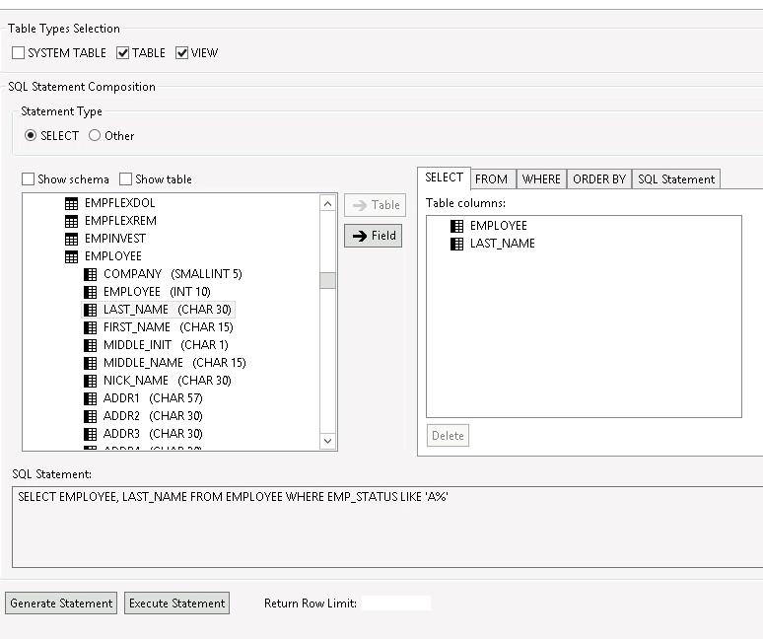Click LAST_NAME icon in Table columns list
763x639 pixels.
(x=456, y=244)
